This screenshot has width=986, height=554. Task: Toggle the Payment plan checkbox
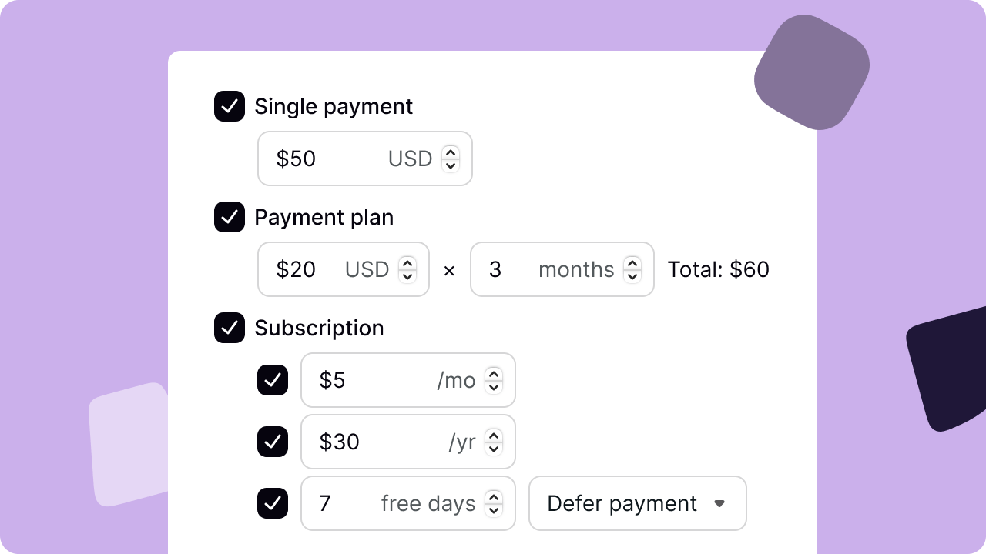[x=230, y=217]
